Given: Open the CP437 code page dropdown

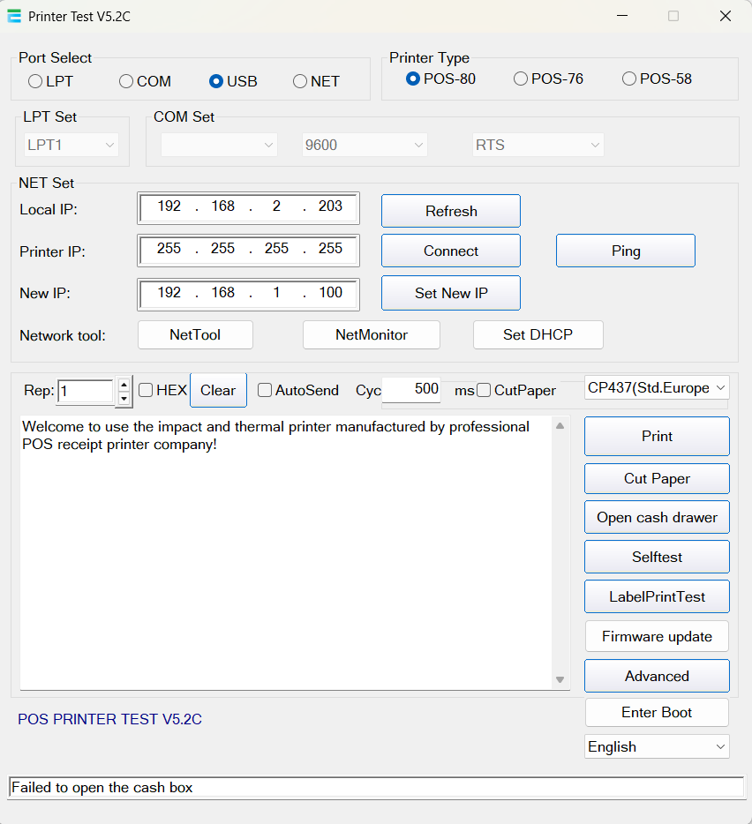Looking at the screenshot, I should coord(657,387).
